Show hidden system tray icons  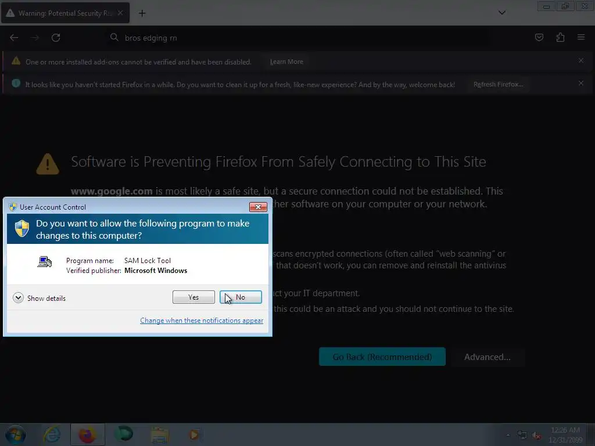pos(508,435)
